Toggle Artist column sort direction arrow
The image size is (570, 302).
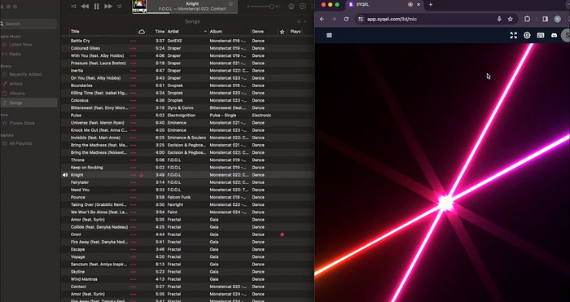(205, 32)
